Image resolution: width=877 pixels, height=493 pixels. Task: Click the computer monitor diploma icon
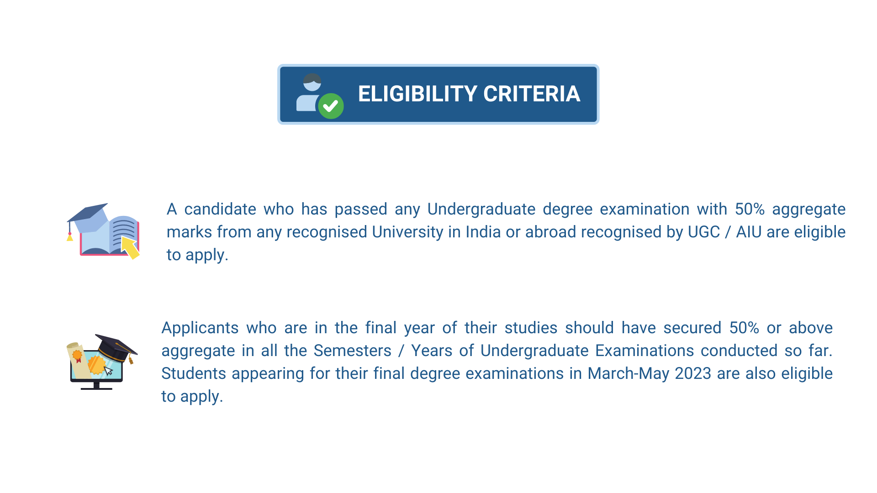[x=101, y=362]
